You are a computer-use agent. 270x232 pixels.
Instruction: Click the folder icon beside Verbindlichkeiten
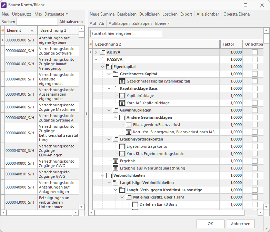tap(109, 175)
